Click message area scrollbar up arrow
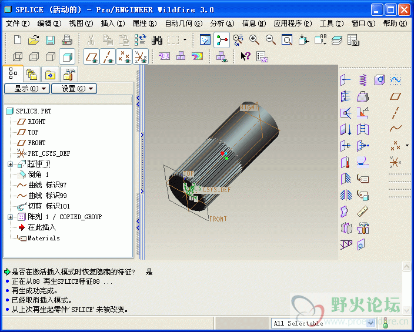Image resolution: width=414 pixels, height=332 pixels. tap(406, 267)
